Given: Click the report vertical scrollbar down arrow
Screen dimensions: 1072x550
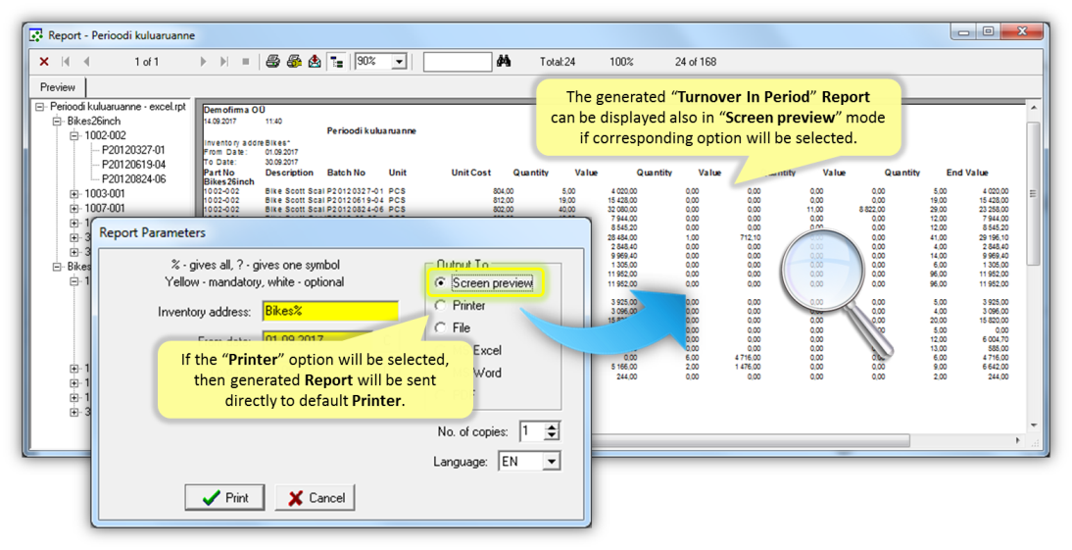Looking at the screenshot, I should click(1033, 425).
